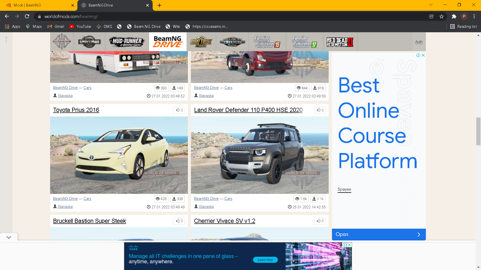Like the Toyota Prius 2016 mod
Image resolution: width=481 pixels, height=270 pixels.
[179, 110]
